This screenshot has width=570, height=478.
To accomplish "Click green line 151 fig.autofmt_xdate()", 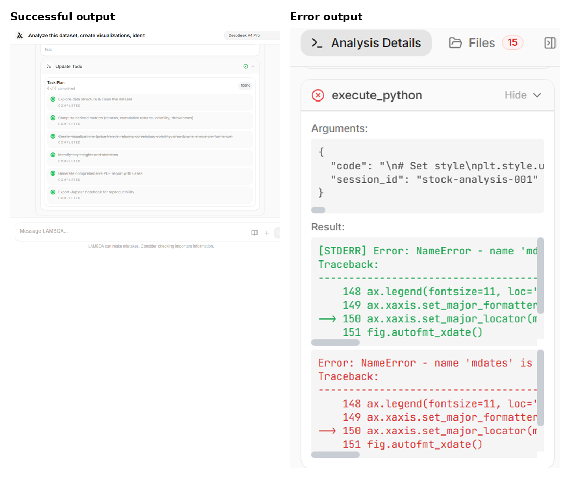I will [412, 332].
